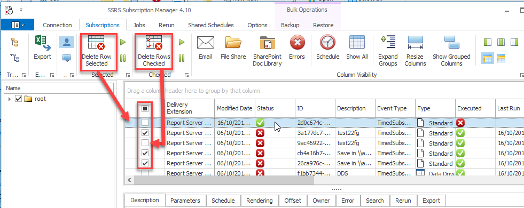
Task: Open the quick access toolbar dropdown arrow
Action: [21, 10]
